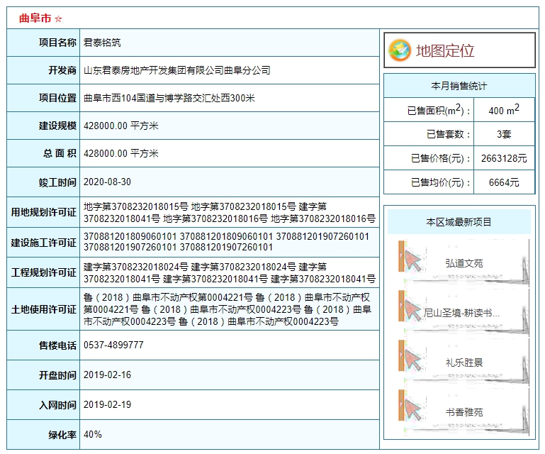This screenshot has height=454, width=545.
Task: Click the 项目名称 row label
Action: (x=57, y=43)
